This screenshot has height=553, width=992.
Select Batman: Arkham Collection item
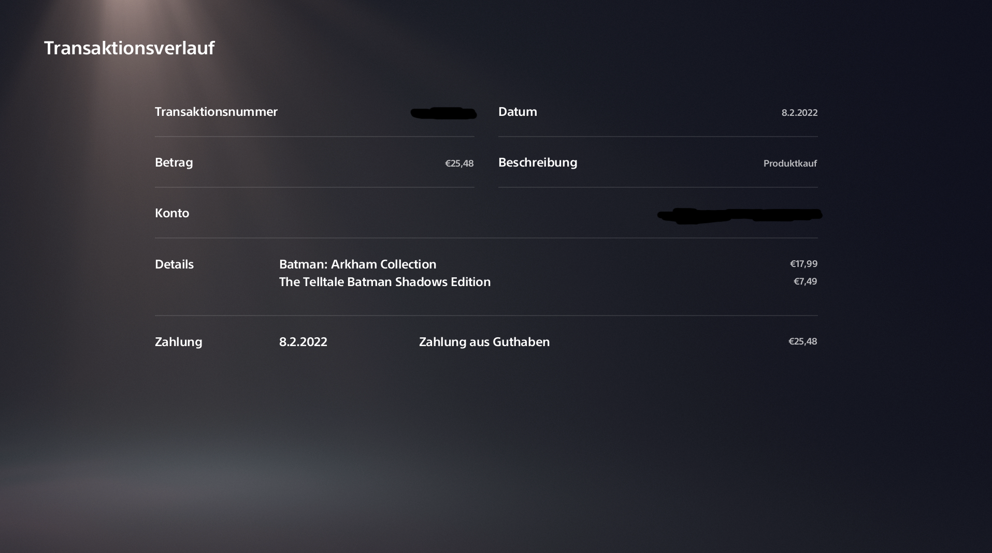[357, 264]
